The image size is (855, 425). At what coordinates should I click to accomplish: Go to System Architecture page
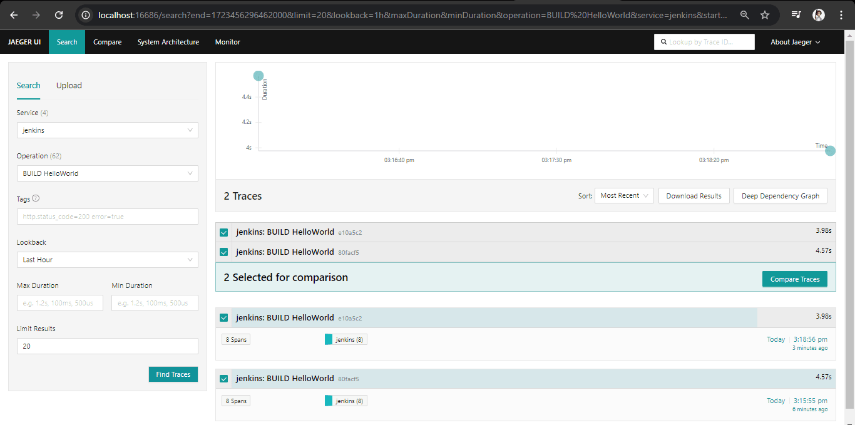click(168, 42)
